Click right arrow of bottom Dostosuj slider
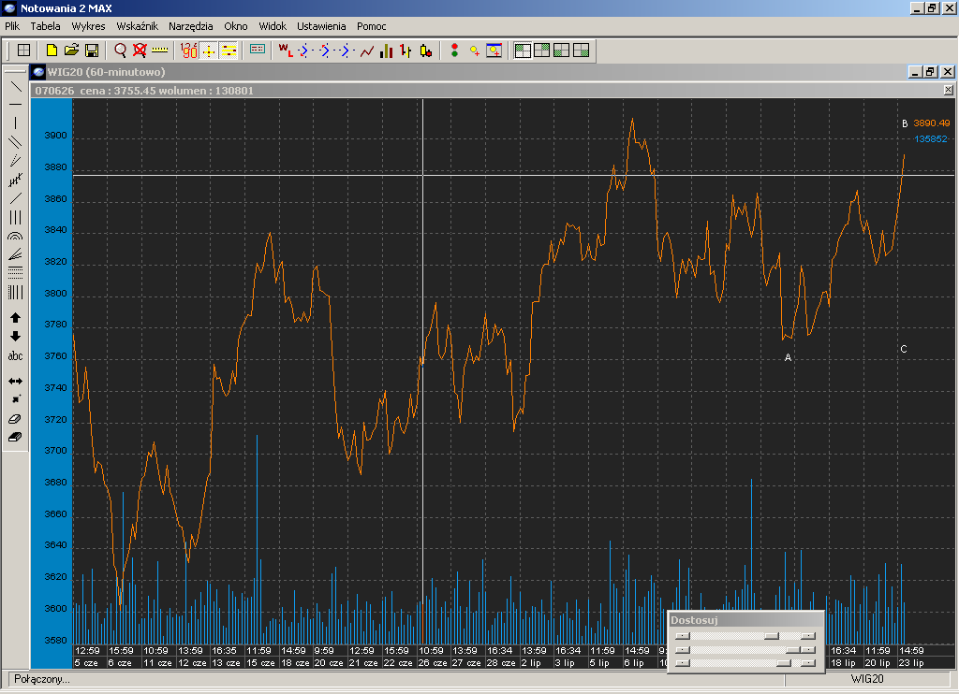Image resolution: width=959 pixels, height=694 pixels. (x=807, y=663)
